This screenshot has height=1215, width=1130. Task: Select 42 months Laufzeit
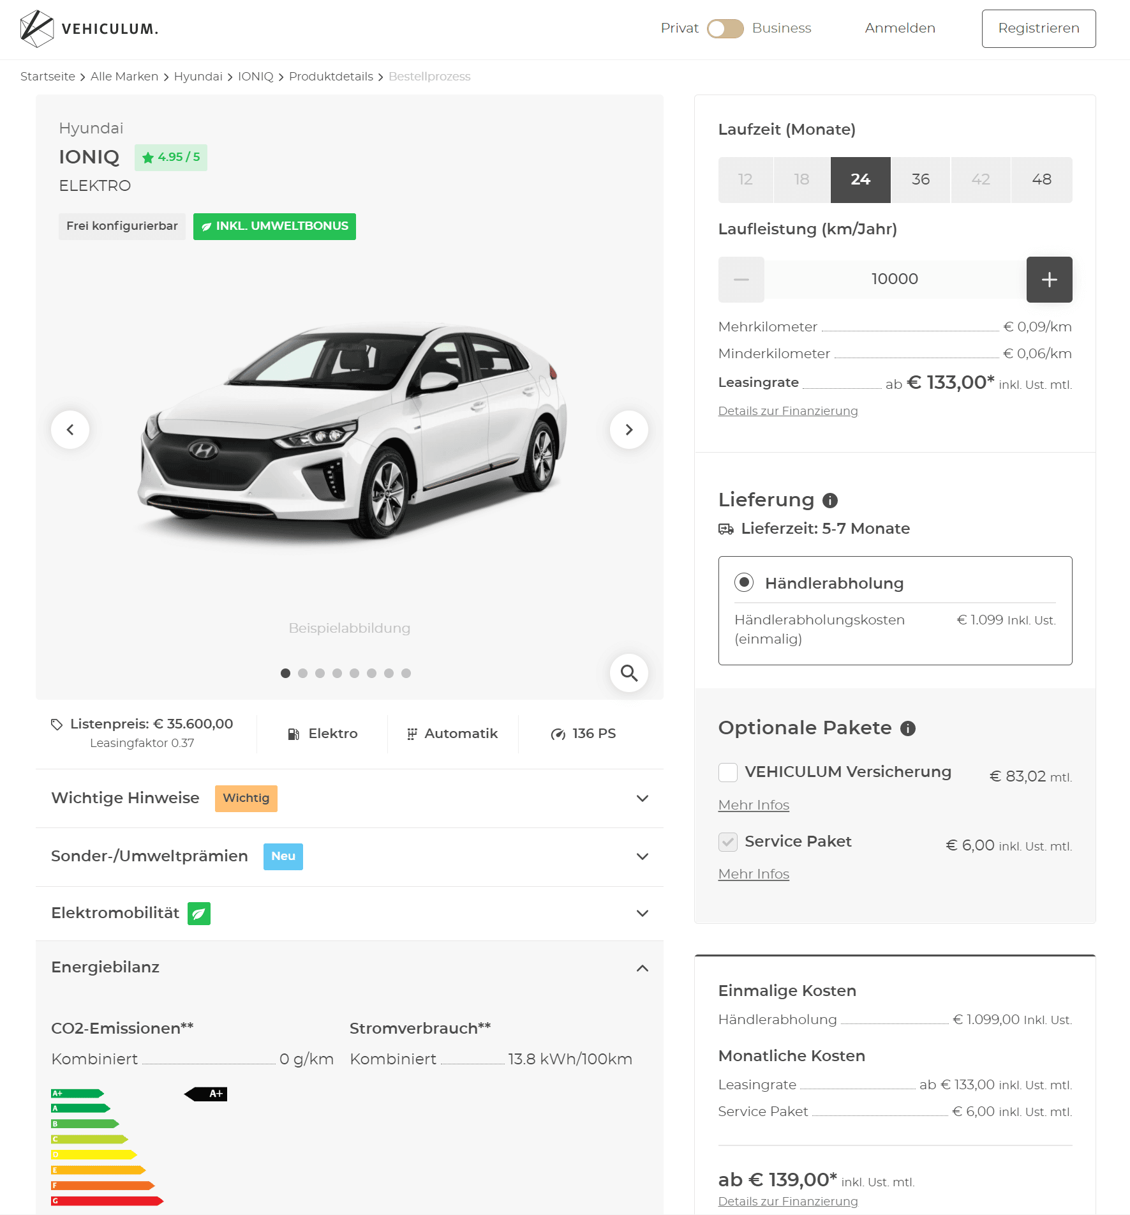[981, 180]
